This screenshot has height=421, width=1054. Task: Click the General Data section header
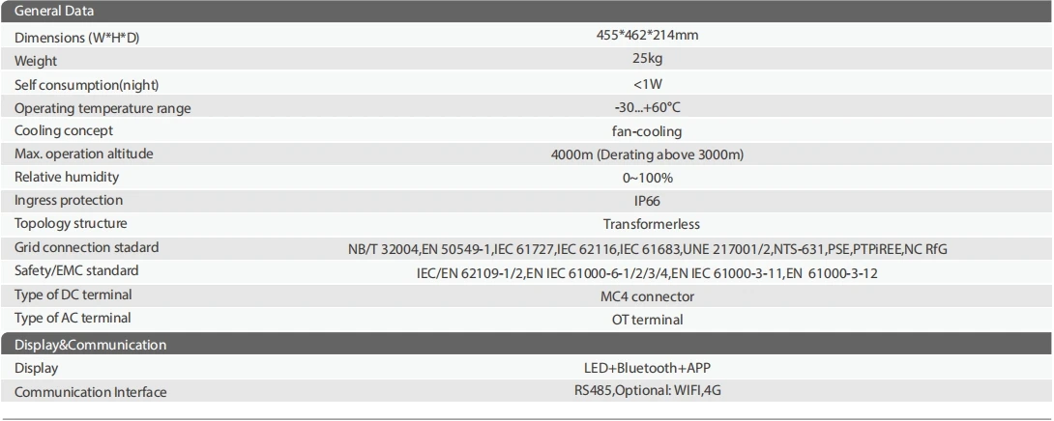pyautogui.click(x=526, y=12)
